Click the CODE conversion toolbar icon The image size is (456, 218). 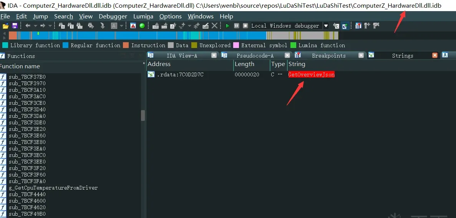[x=156, y=26]
